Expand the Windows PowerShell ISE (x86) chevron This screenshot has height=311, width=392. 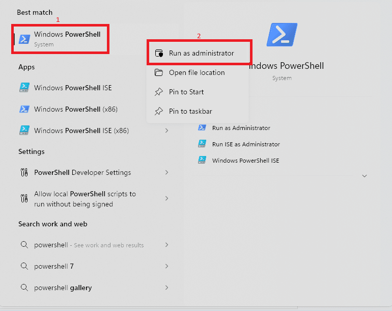(x=166, y=131)
